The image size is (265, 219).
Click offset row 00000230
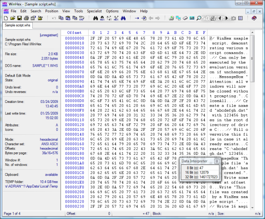tap(75, 206)
